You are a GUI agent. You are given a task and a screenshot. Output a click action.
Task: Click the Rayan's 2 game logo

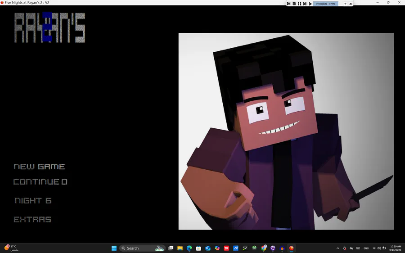click(49, 27)
